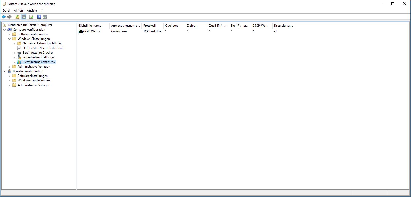Sort by the DSCP-Wert column header
The width and height of the screenshot is (411, 197).
(x=262, y=26)
